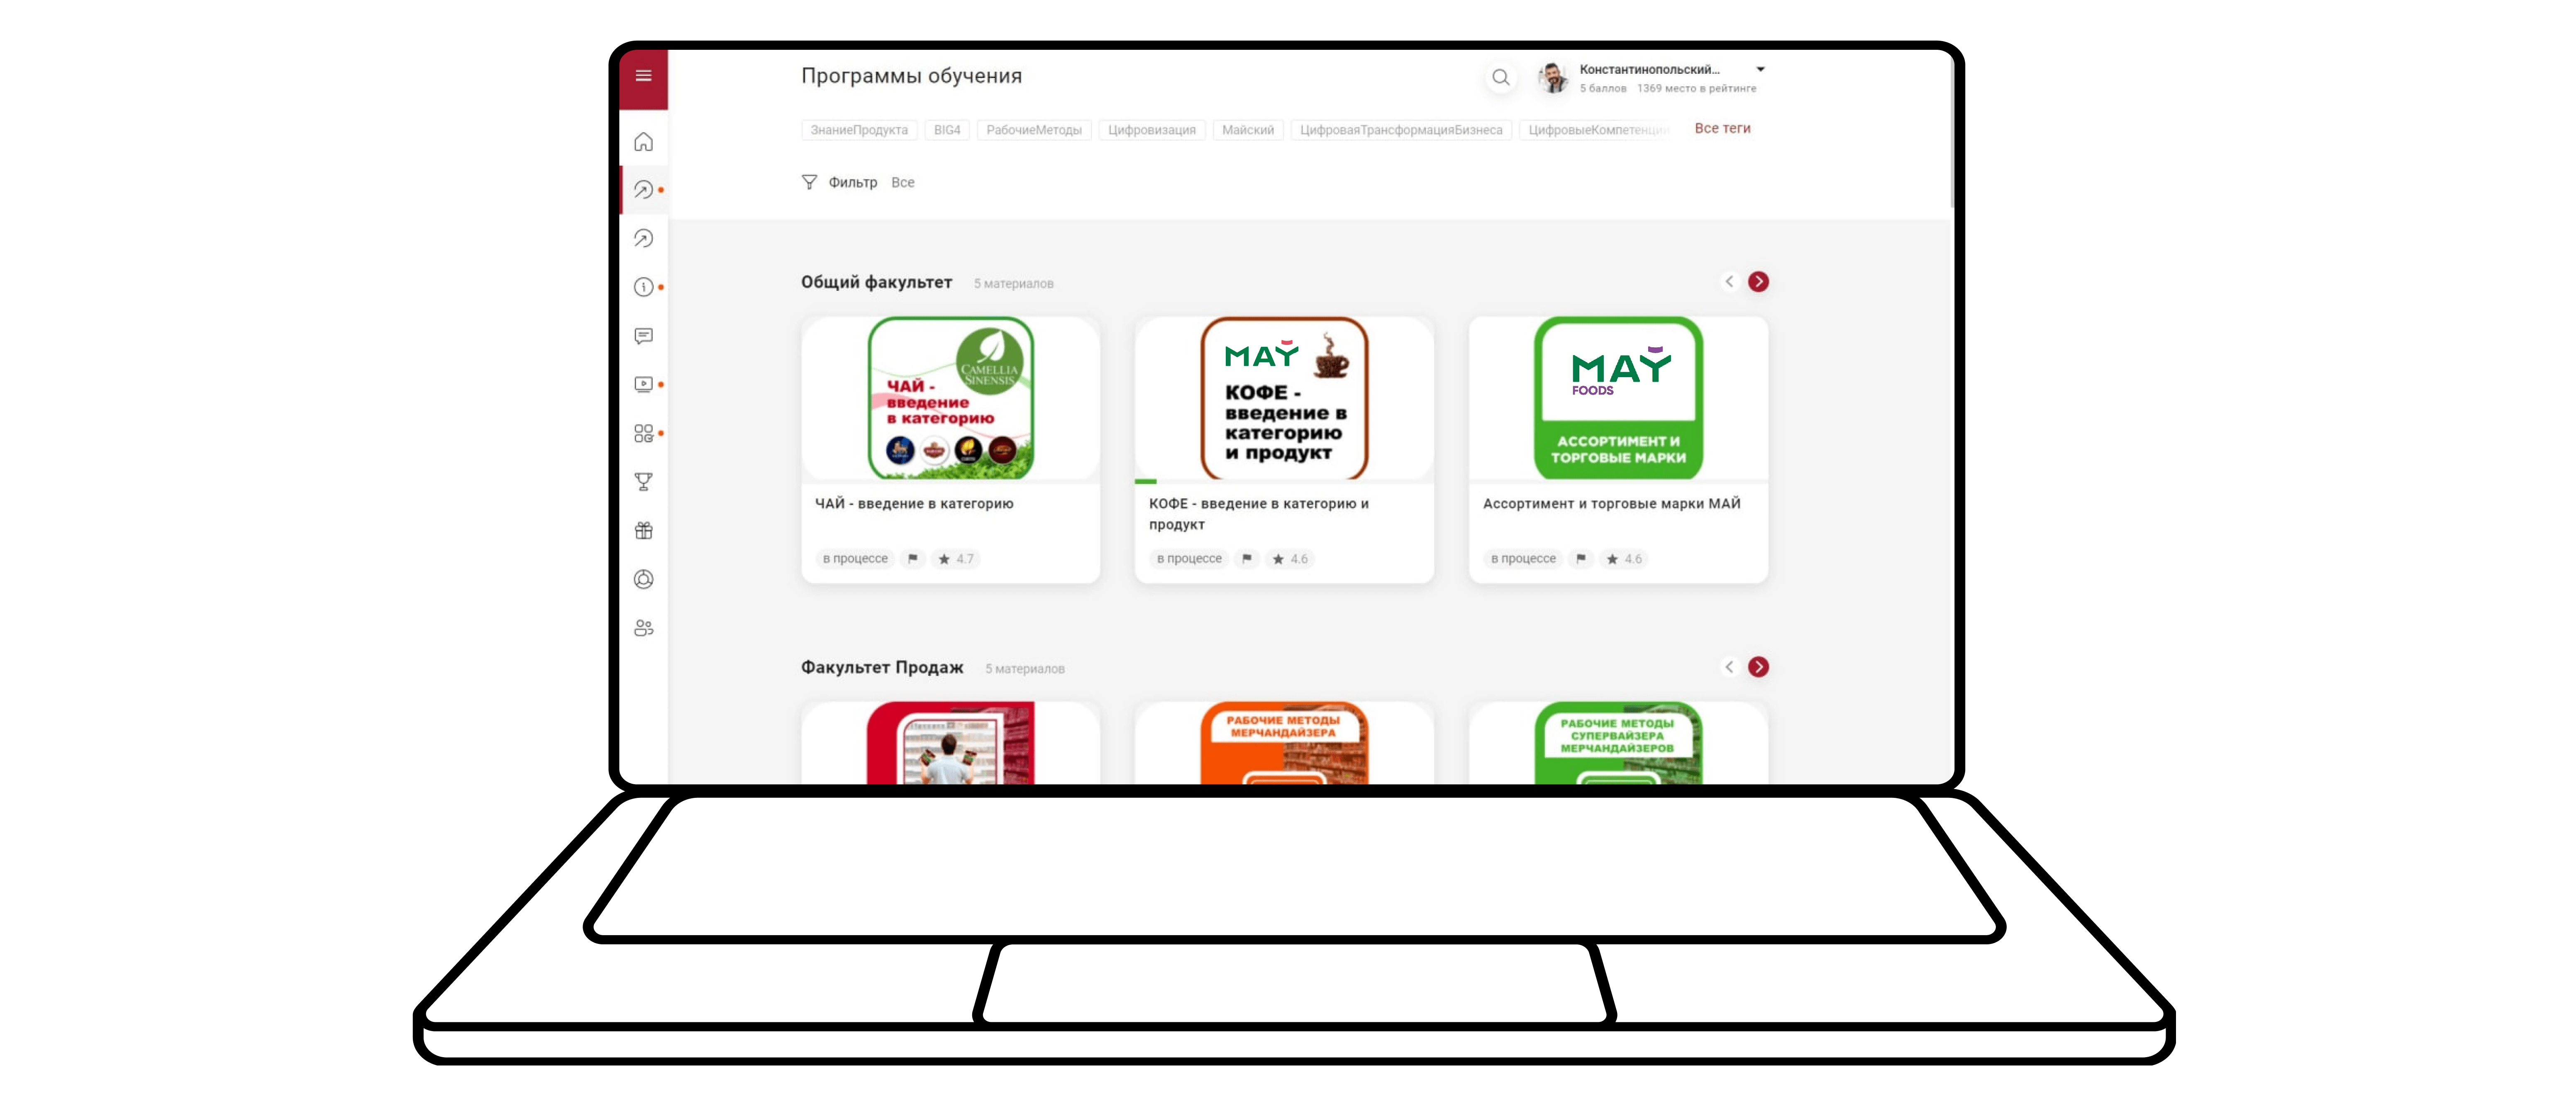Click 'в процессе' status on КОФЕ card

[1189, 559]
